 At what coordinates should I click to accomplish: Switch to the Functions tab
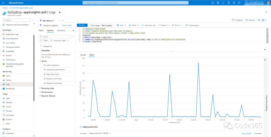coord(61,30)
